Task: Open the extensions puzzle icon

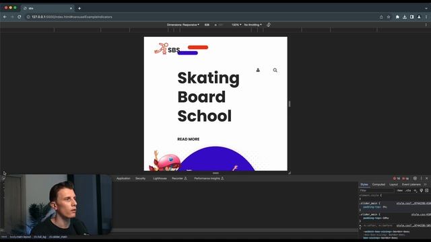Action: [397, 17]
